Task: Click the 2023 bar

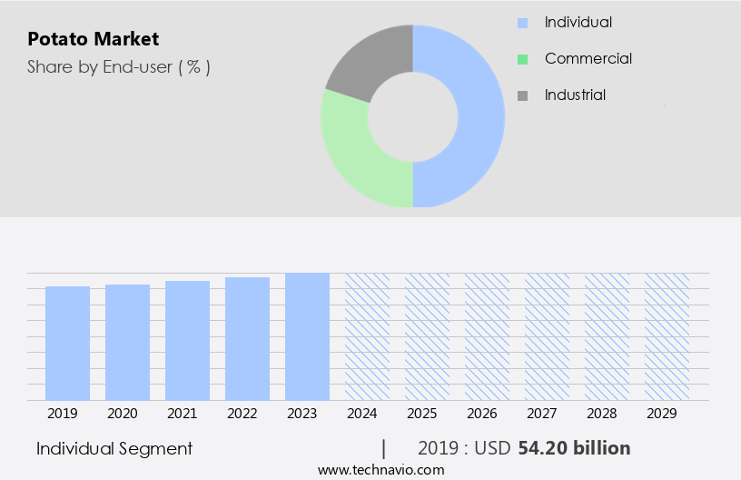Action: (x=308, y=336)
